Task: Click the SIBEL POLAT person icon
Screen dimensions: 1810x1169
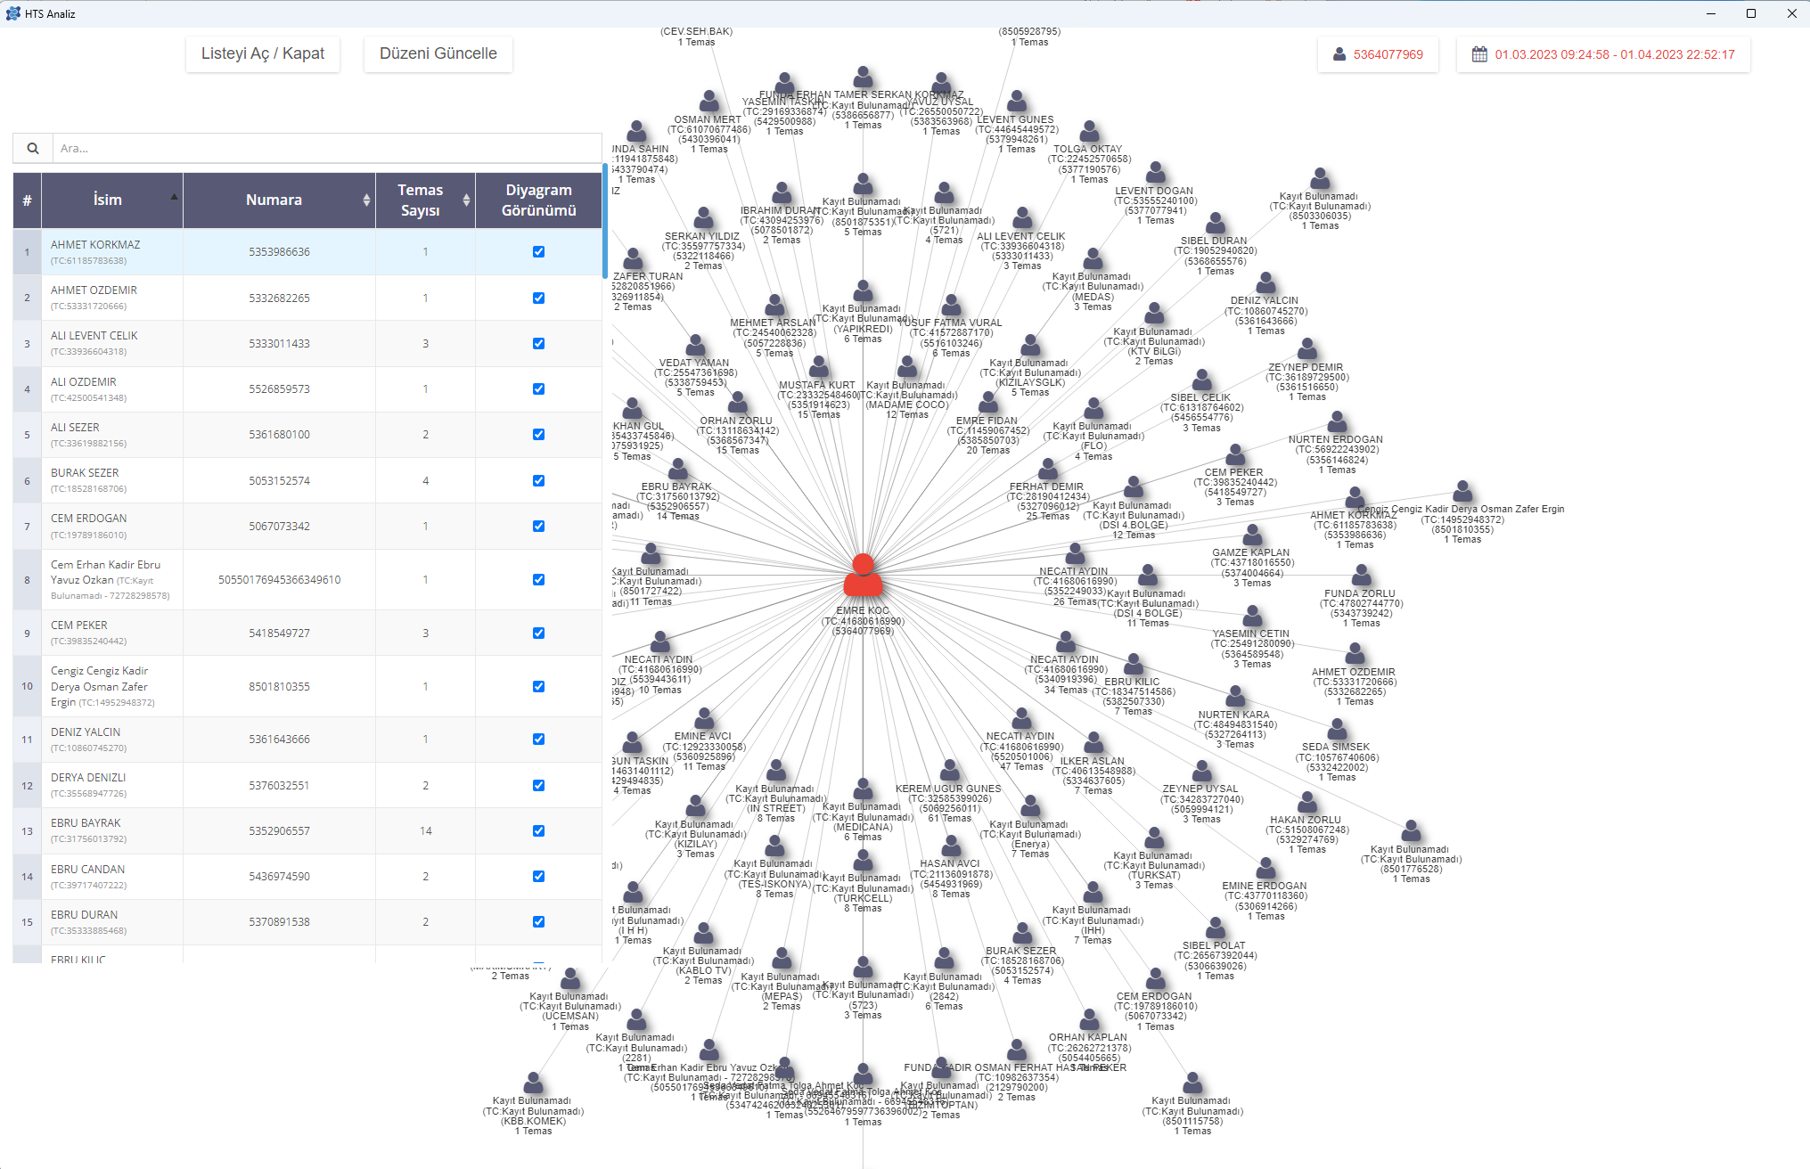Action: pyautogui.click(x=1216, y=928)
